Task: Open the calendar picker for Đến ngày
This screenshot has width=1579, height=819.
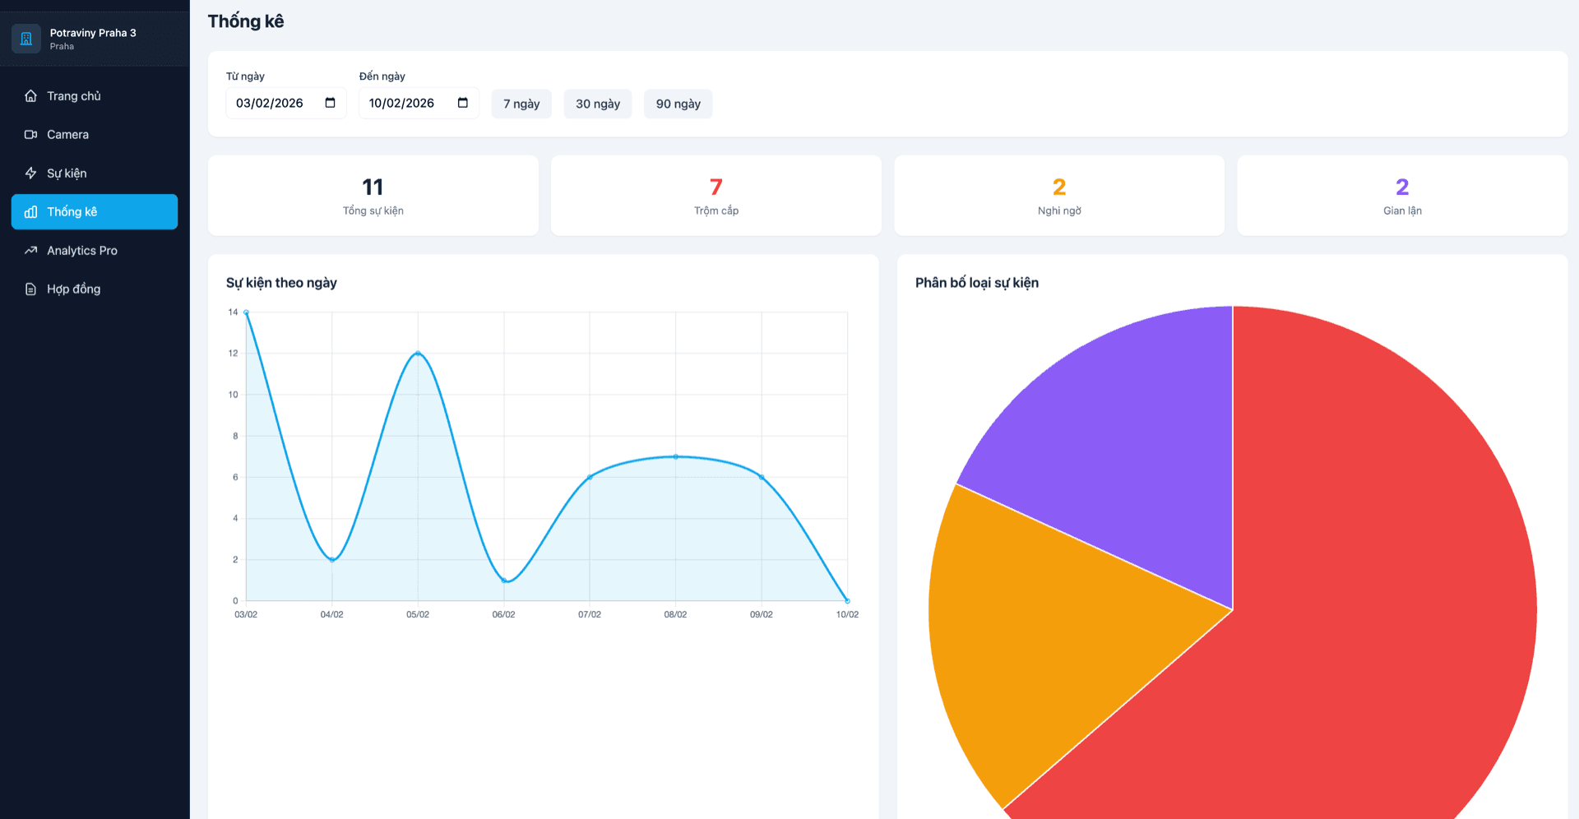Action: [463, 102]
